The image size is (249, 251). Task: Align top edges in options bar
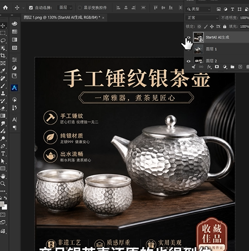(x=156, y=8)
